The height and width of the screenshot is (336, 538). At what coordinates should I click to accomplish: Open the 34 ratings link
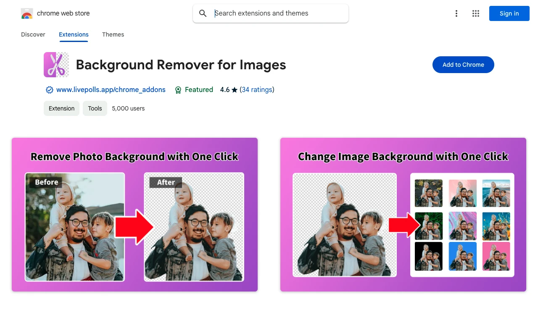click(257, 90)
